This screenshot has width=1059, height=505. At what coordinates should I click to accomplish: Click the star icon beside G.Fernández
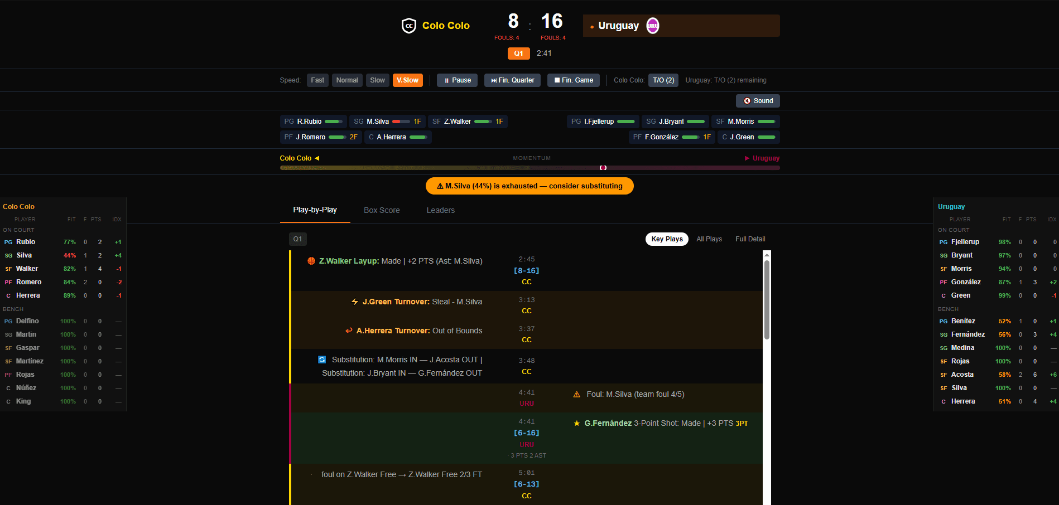(577, 423)
